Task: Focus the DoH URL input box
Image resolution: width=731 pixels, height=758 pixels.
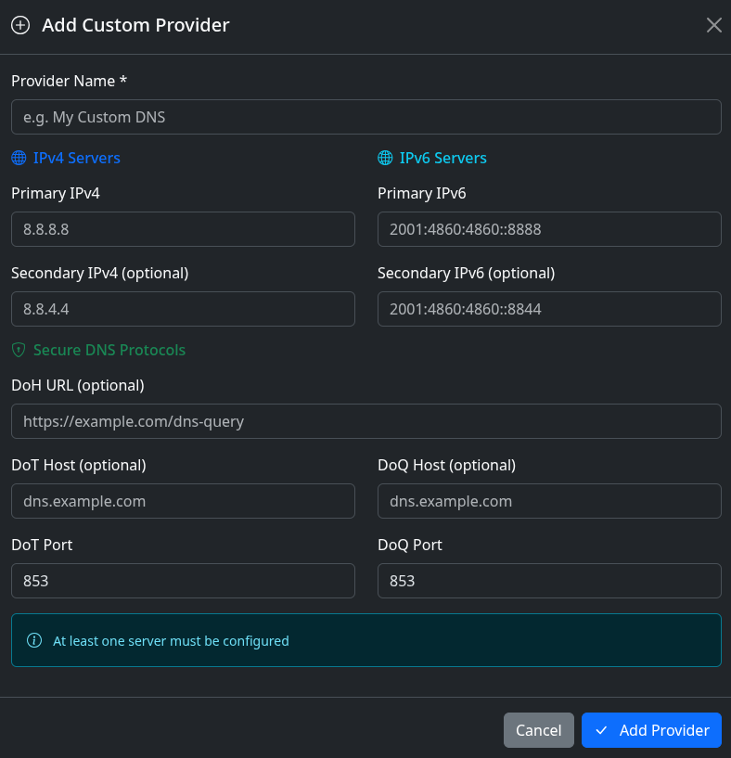Action: point(366,421)
